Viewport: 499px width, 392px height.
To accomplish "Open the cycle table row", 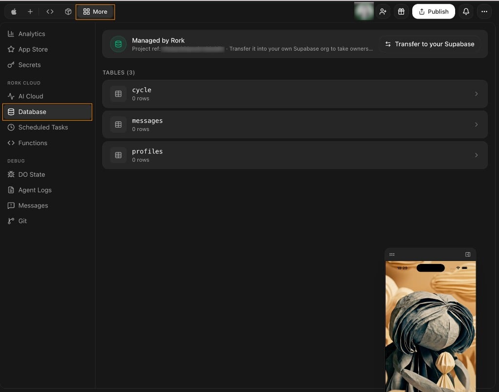I will [x=295, y=94].
